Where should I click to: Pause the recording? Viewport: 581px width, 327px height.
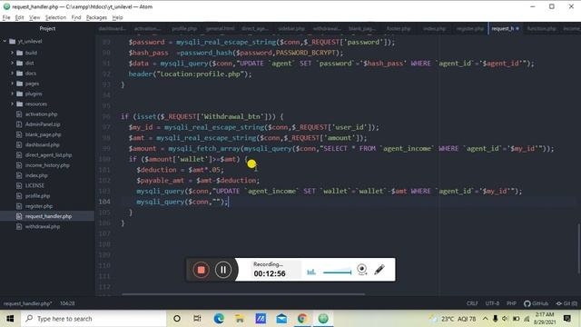223,270
